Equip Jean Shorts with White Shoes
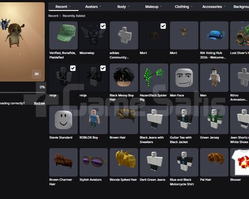This screenshot has height=199, width=249. pos(240,120)
